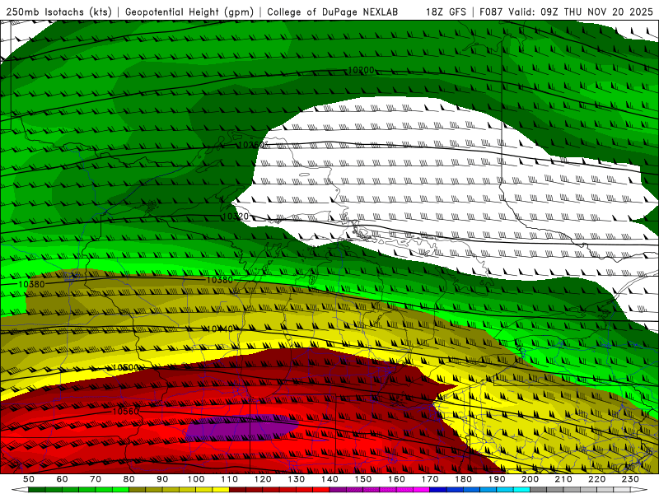This screenshot has width=659, height=494.
Task: Click legend scale value 200
Action: (x=530, y=479)
